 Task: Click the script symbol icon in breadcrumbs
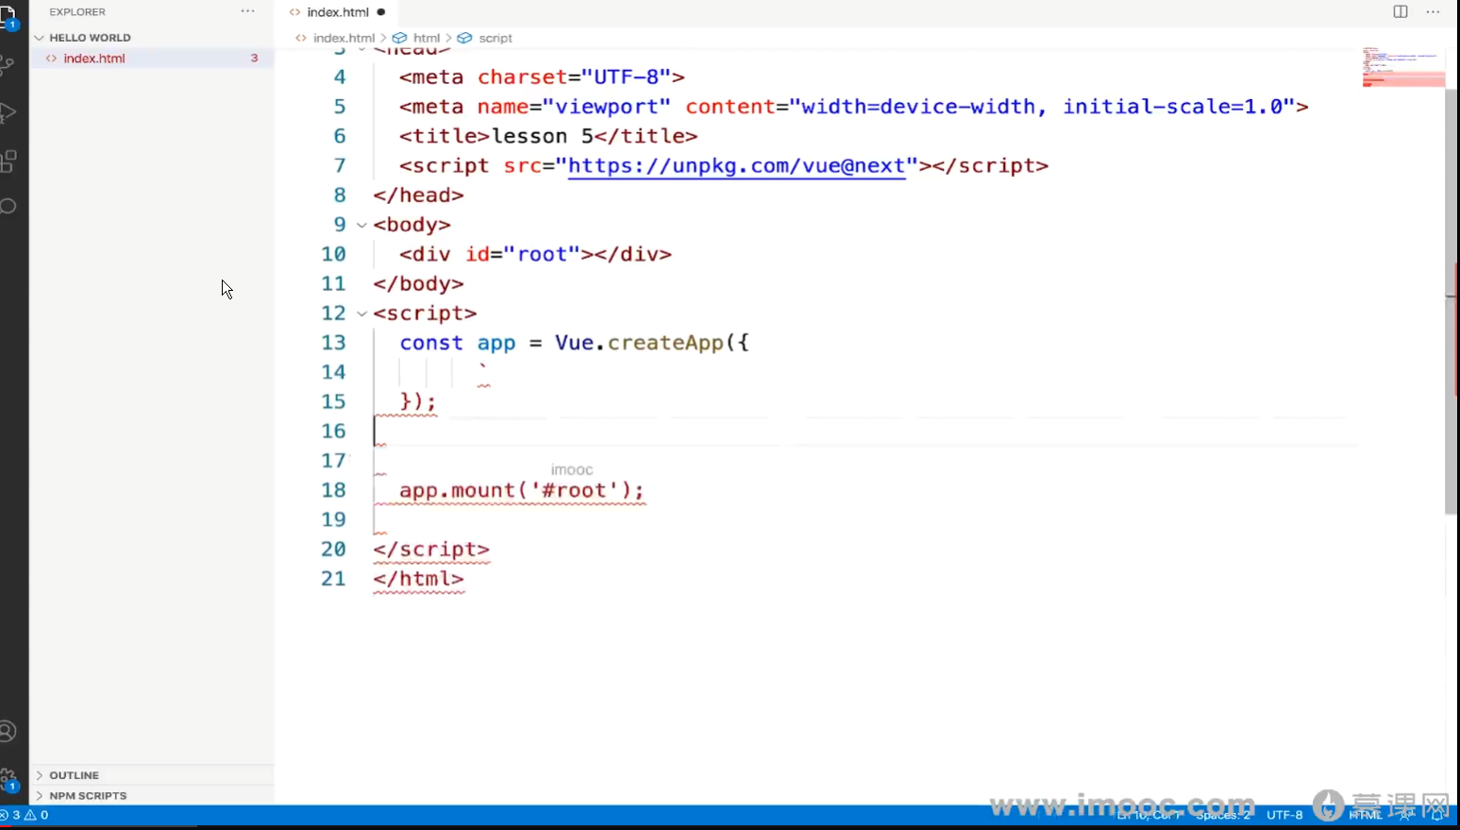coord(464,38)
